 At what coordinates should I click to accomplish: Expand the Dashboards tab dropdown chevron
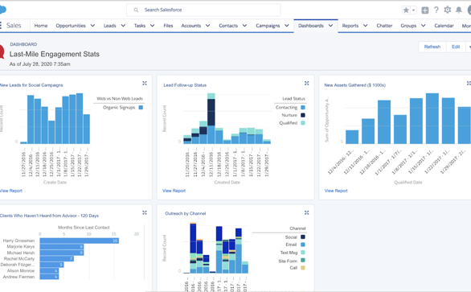330,26
